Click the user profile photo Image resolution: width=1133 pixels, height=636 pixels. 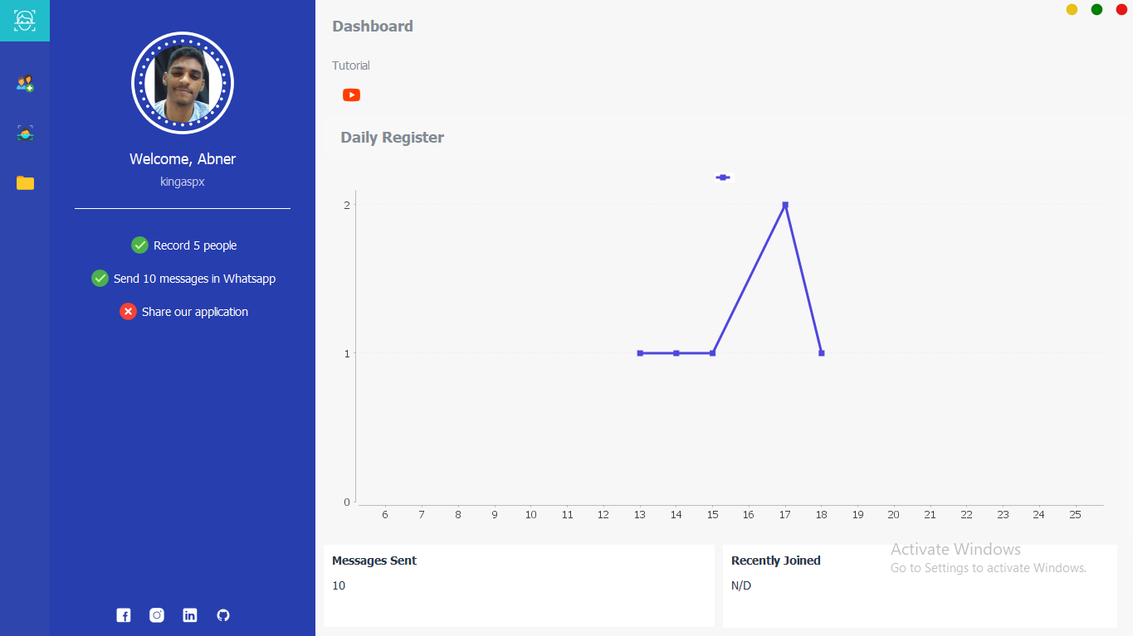click(x=183, y=83)
